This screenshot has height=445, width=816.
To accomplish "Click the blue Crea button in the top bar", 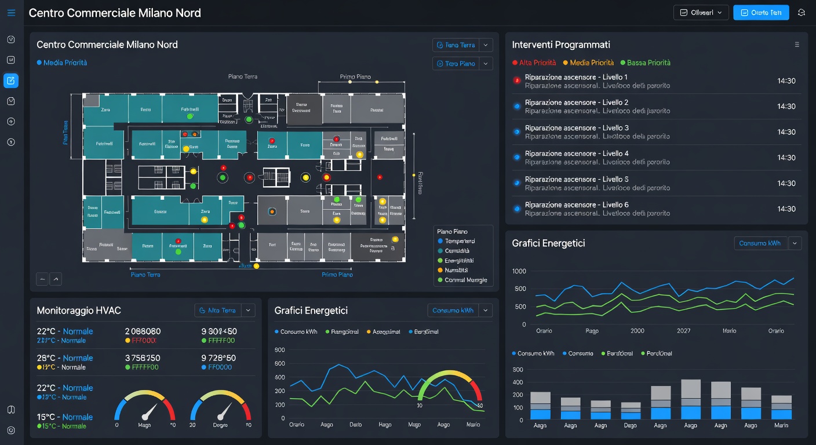I will coord(761,12).
